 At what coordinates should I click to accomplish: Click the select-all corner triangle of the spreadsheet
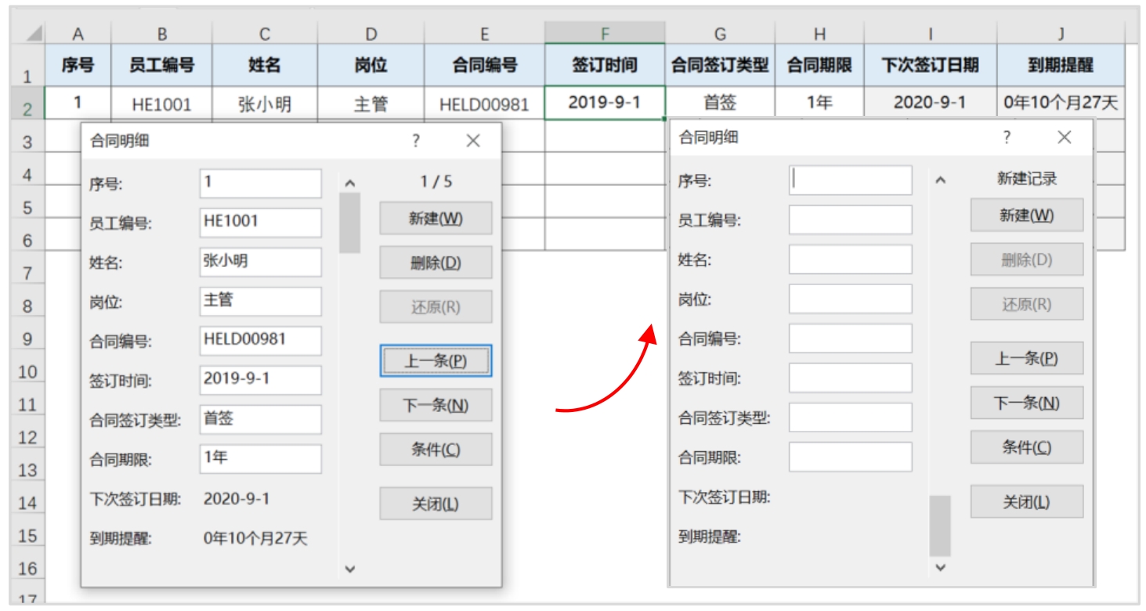[33, 34]
